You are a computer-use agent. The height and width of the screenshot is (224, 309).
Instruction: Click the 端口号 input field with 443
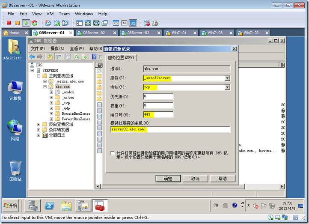click(158, 114)
